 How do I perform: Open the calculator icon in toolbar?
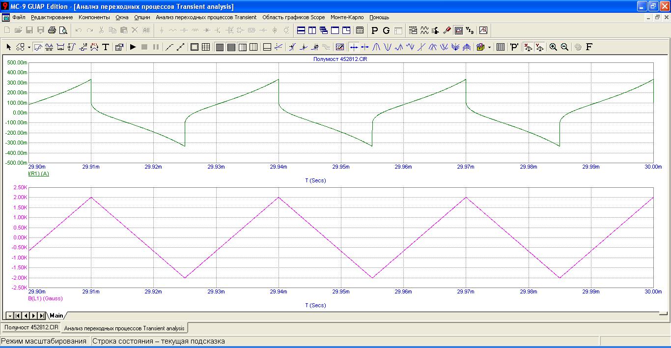(x=360, y=30)
